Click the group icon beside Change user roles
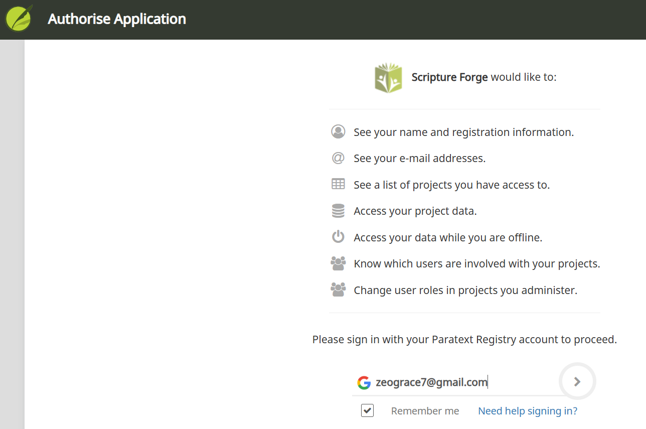The height and width of the screenshot is (429, 646). tap(339, 290)
